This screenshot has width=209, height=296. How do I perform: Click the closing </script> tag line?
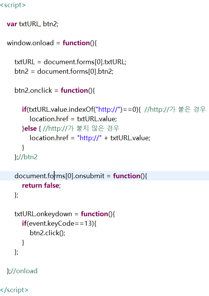point(14,290)
